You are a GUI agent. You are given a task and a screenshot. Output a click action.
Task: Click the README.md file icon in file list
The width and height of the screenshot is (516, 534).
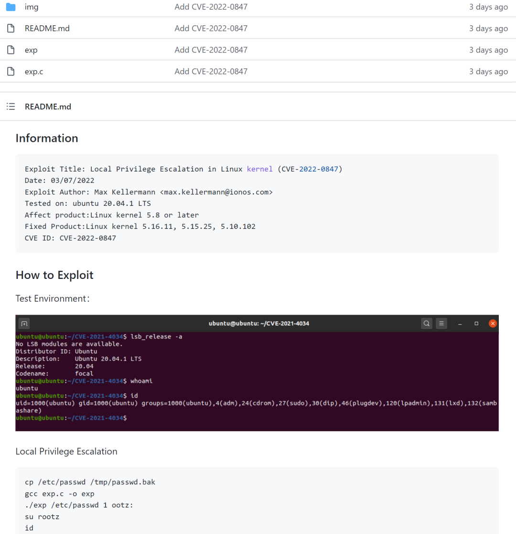11,28
